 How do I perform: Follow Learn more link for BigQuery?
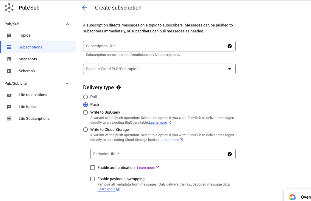pos(158,123)
